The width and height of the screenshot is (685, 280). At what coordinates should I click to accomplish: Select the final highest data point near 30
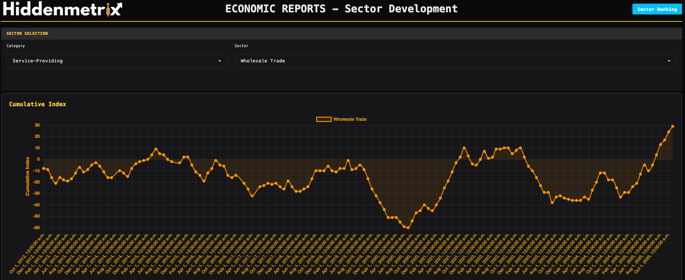click(x=673, y=126)
